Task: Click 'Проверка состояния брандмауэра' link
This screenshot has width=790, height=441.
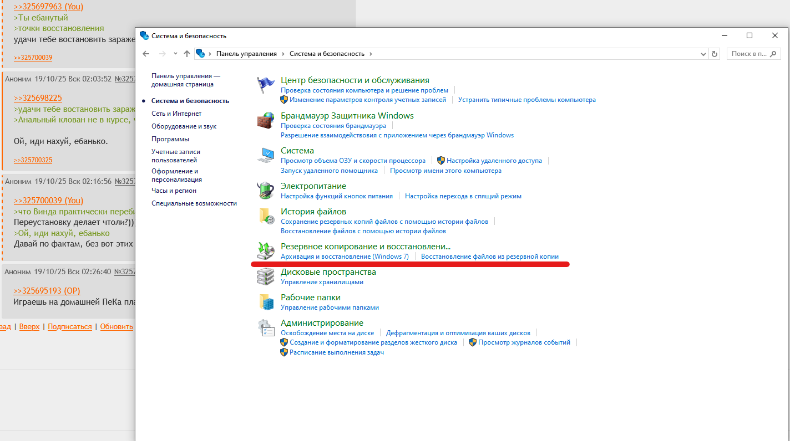Action: [x=333, y=126]
